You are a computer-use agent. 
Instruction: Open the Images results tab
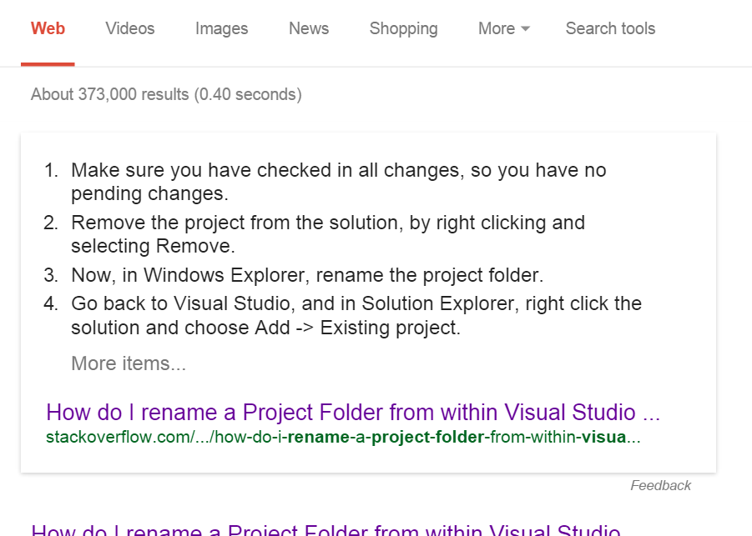221,28
